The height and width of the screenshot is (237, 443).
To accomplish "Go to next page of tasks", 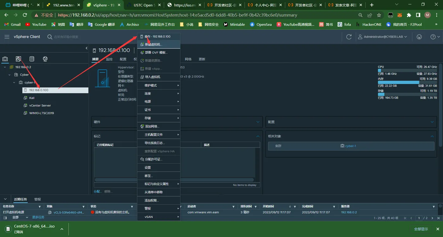I will 432,218.
